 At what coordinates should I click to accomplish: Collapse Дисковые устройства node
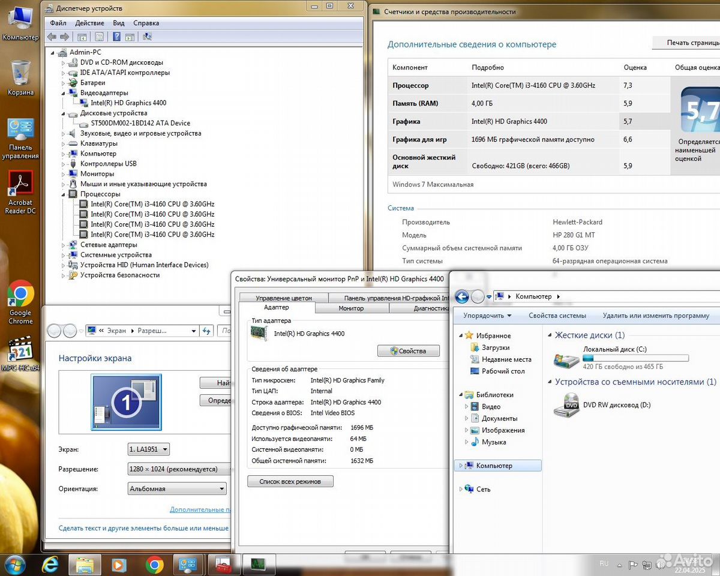point(64,113)
